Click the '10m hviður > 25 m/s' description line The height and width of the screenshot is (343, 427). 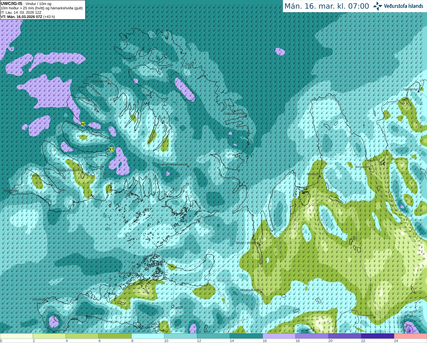[42, 8]
